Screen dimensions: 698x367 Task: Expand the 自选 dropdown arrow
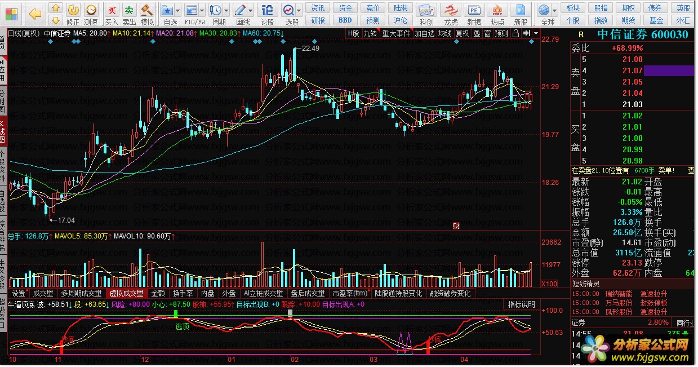pos(179,10)
